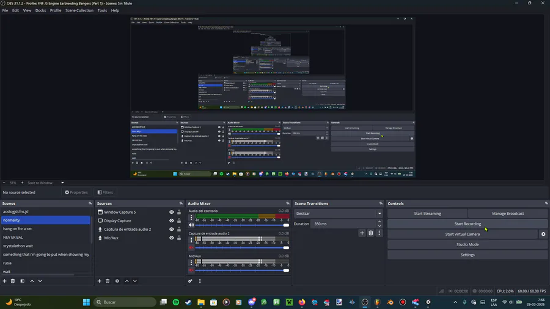Remove scene transition with trash icon
The image size is (550, 309).
(371, 233)
